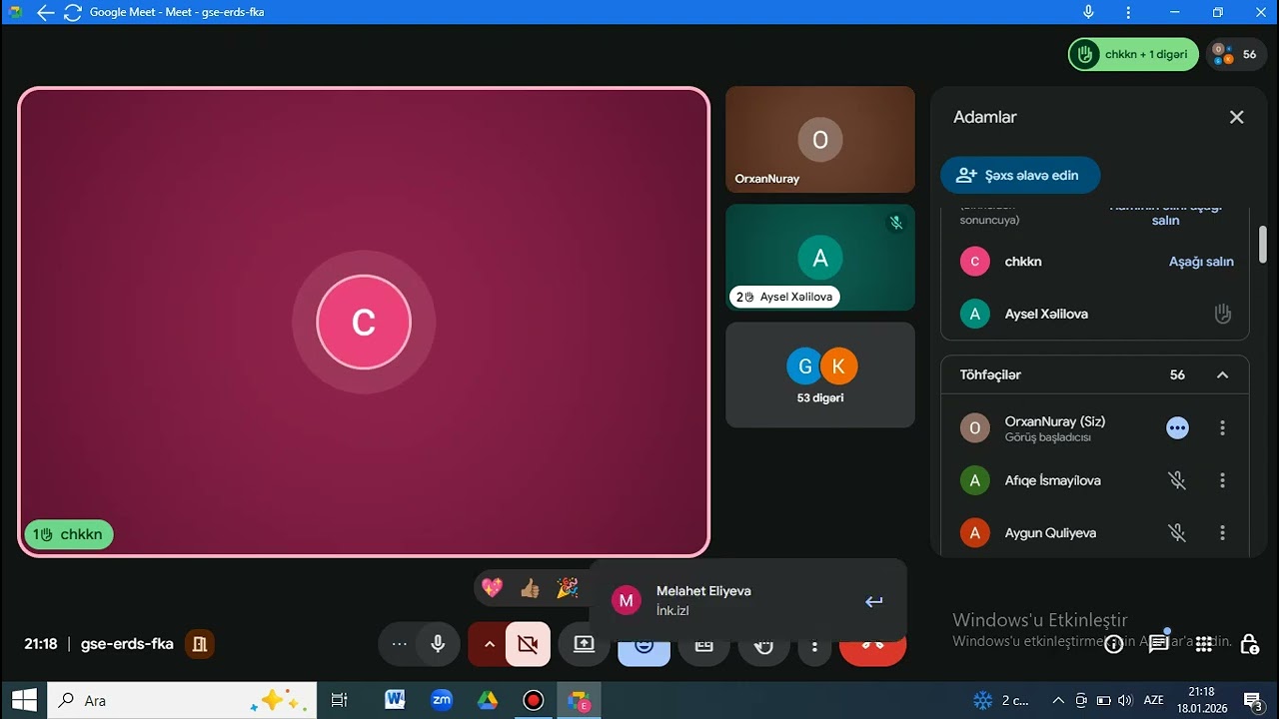
Task: Open the title bar three-dot app menu
Action: click(x=1129, y=12)
